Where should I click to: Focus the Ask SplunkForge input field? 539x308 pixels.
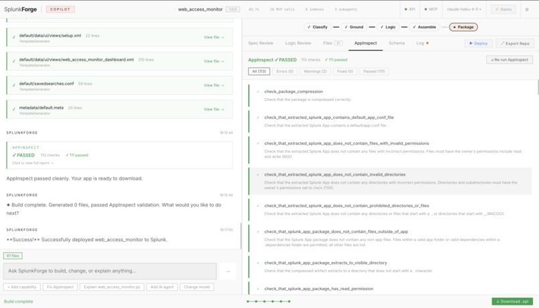click(110, 271)
